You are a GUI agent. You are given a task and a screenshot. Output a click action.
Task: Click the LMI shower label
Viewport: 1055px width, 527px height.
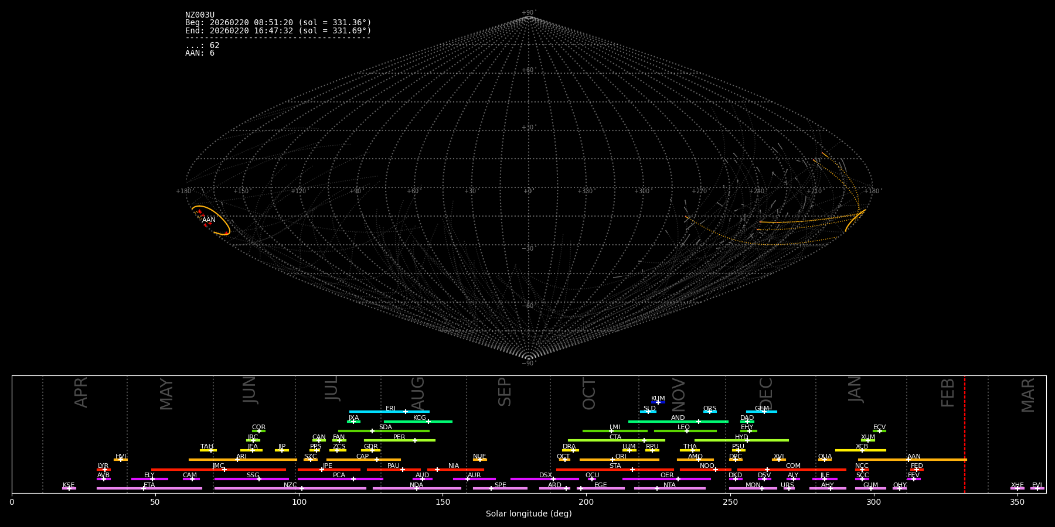(x=614, y=427)
